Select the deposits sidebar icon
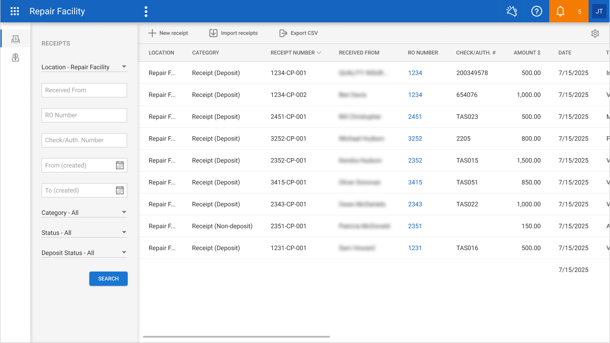610x343 pixels. [16, 57]
